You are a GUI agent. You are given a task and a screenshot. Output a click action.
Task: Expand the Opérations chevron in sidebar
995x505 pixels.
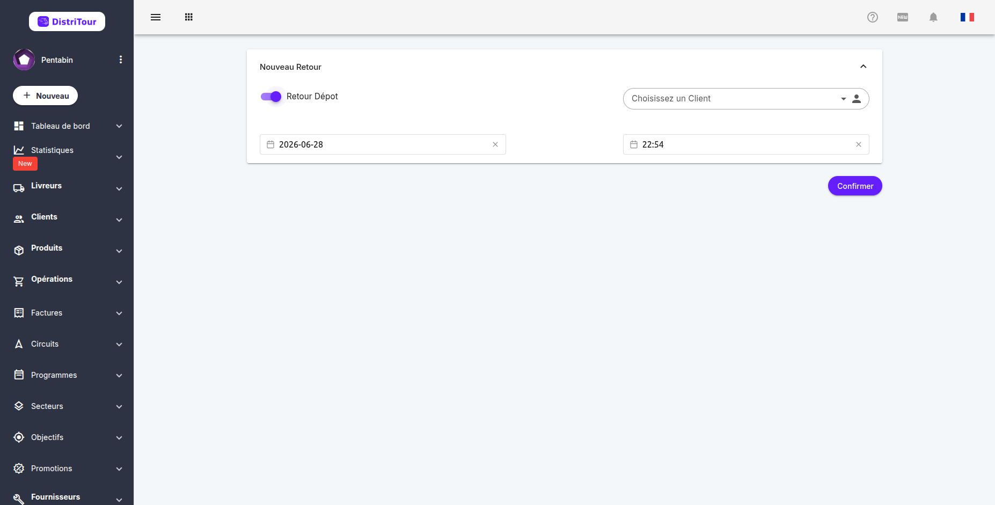coord(119,282)
